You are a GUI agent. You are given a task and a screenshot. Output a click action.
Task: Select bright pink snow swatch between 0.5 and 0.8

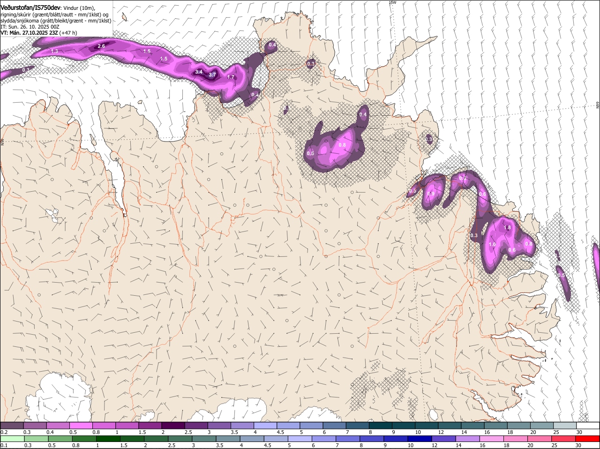tap(81, 426)
